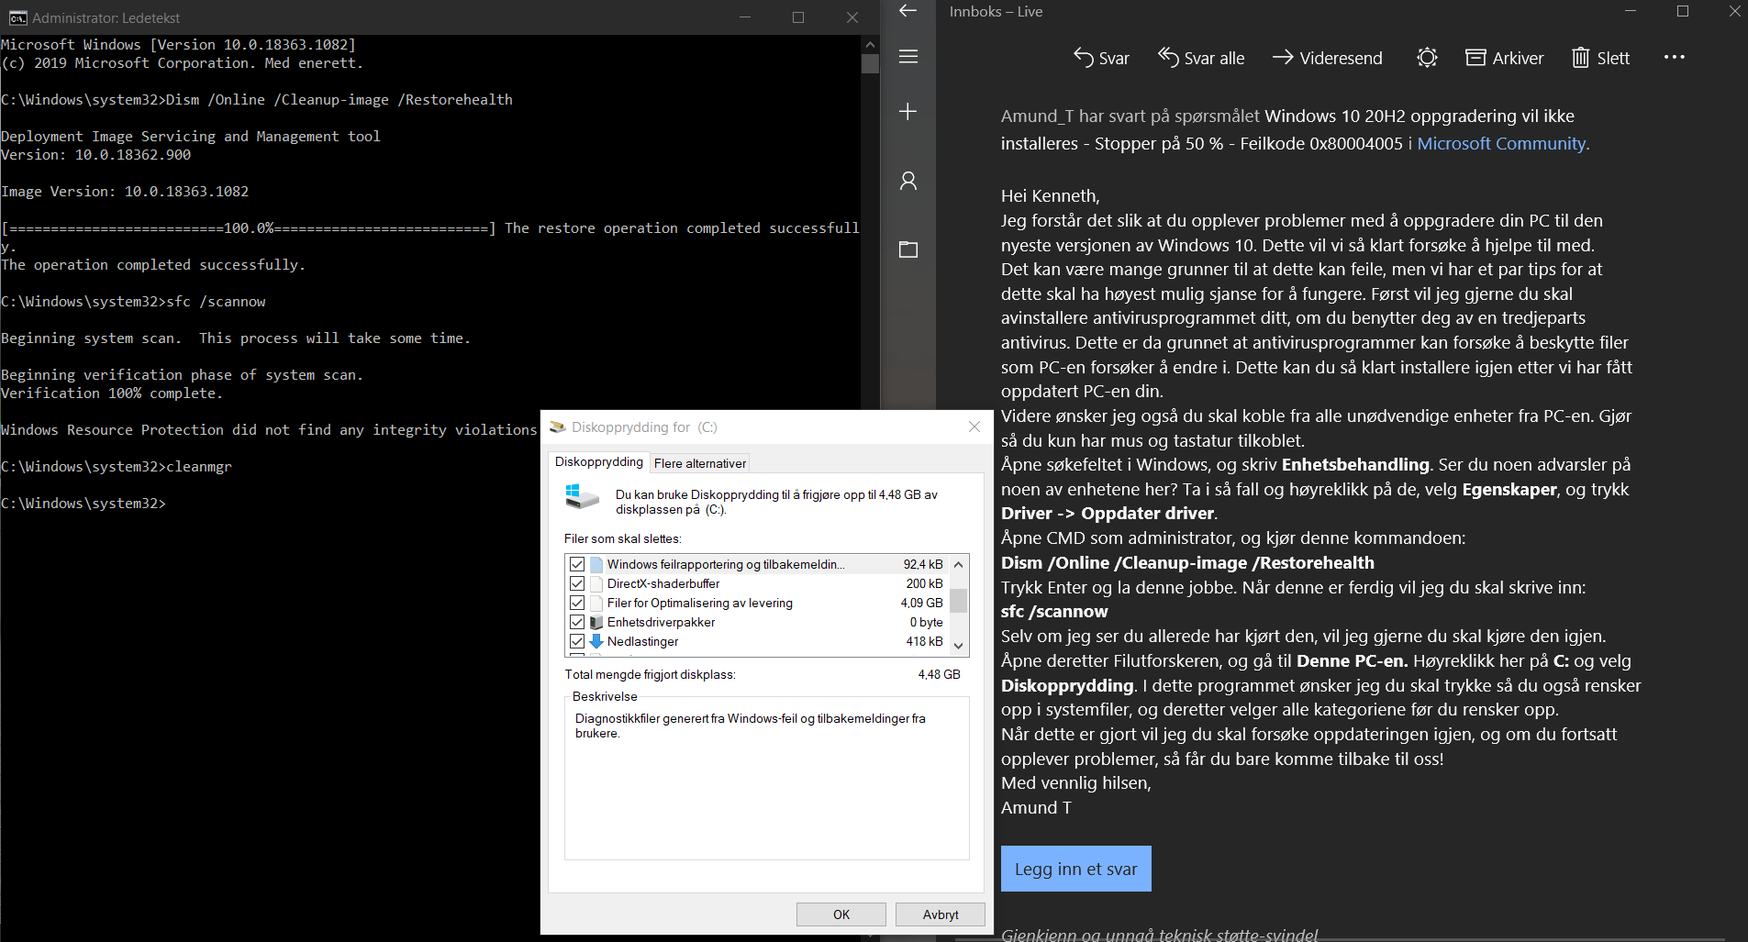The height and width of the screenshot is (942, 1748).
Task: Toggle the brightness sun icon in toolbar
Action: point(1427,58)
